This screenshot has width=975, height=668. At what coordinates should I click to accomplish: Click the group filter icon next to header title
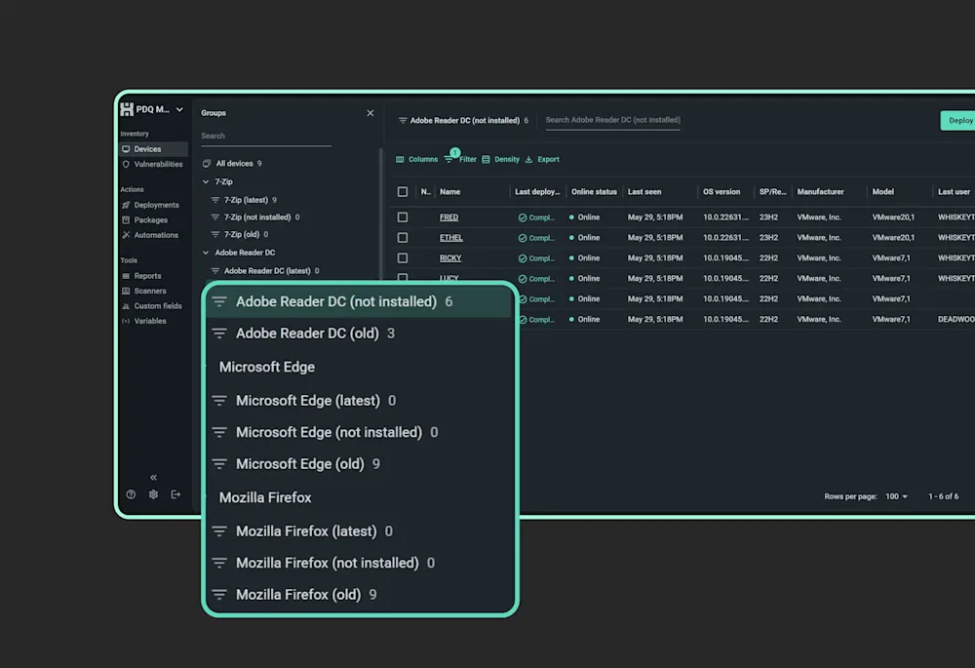click(403, 121)
